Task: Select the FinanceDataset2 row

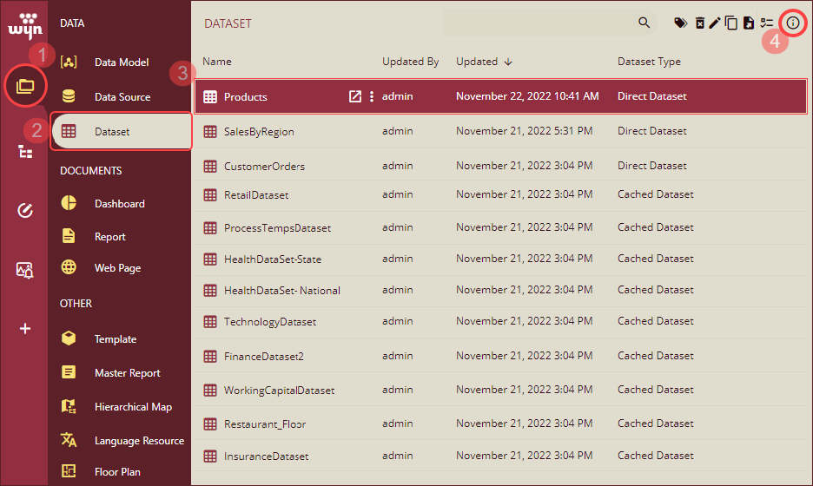Action: [501, 356]
